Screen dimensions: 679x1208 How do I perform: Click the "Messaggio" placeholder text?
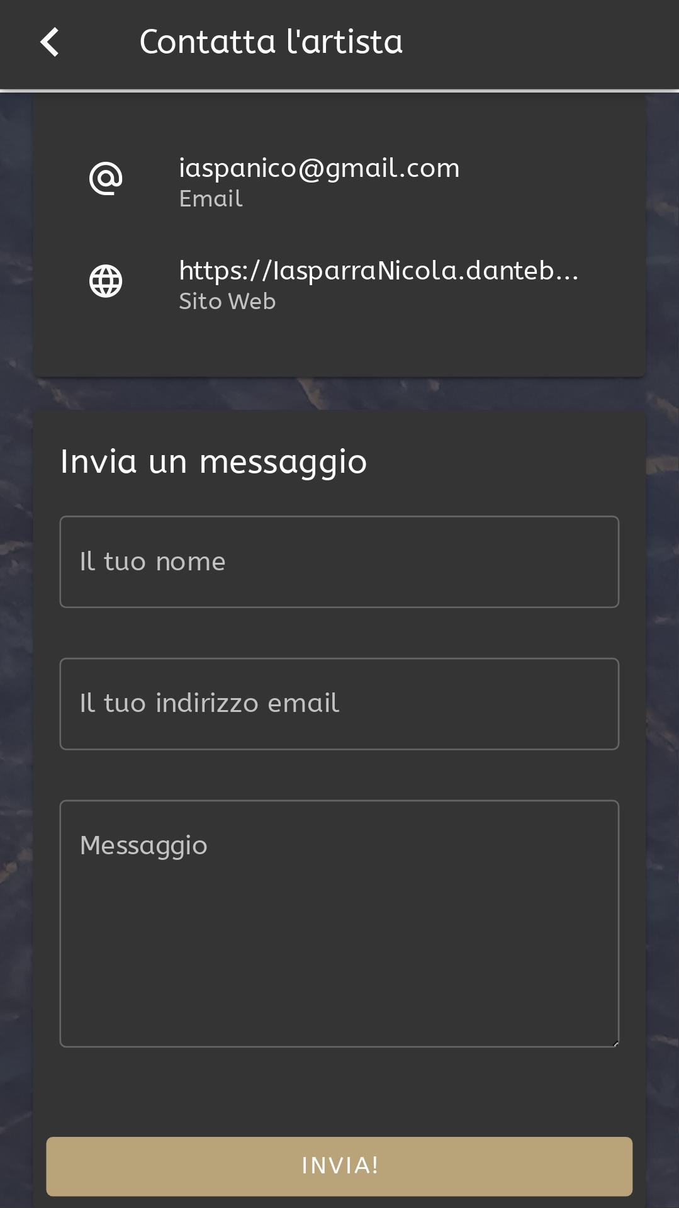tap(143, 845)
